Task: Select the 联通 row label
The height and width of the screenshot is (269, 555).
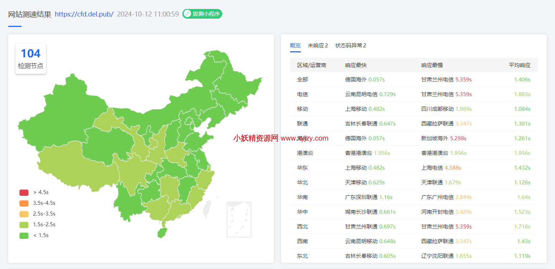Action: [x=303, y=124]
